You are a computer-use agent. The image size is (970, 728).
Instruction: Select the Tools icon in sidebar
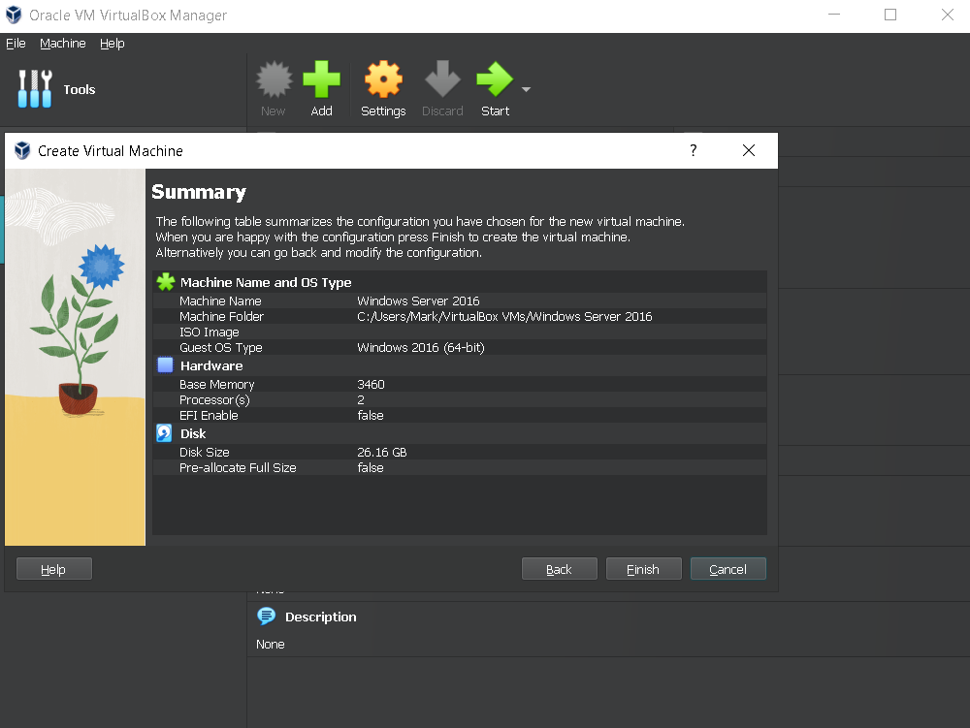(35, 89)
